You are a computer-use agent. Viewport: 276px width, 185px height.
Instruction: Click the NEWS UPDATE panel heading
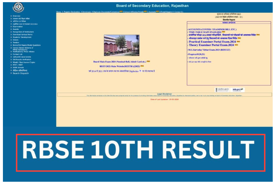[x=229, y=23]
